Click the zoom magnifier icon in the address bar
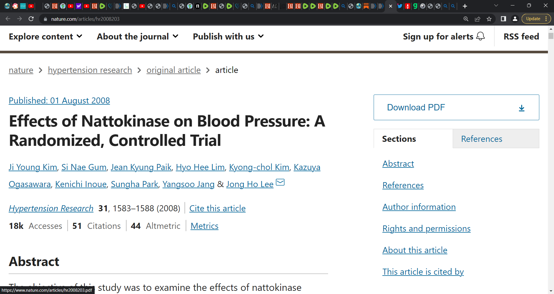554x294 pixels. pos(466,19)
